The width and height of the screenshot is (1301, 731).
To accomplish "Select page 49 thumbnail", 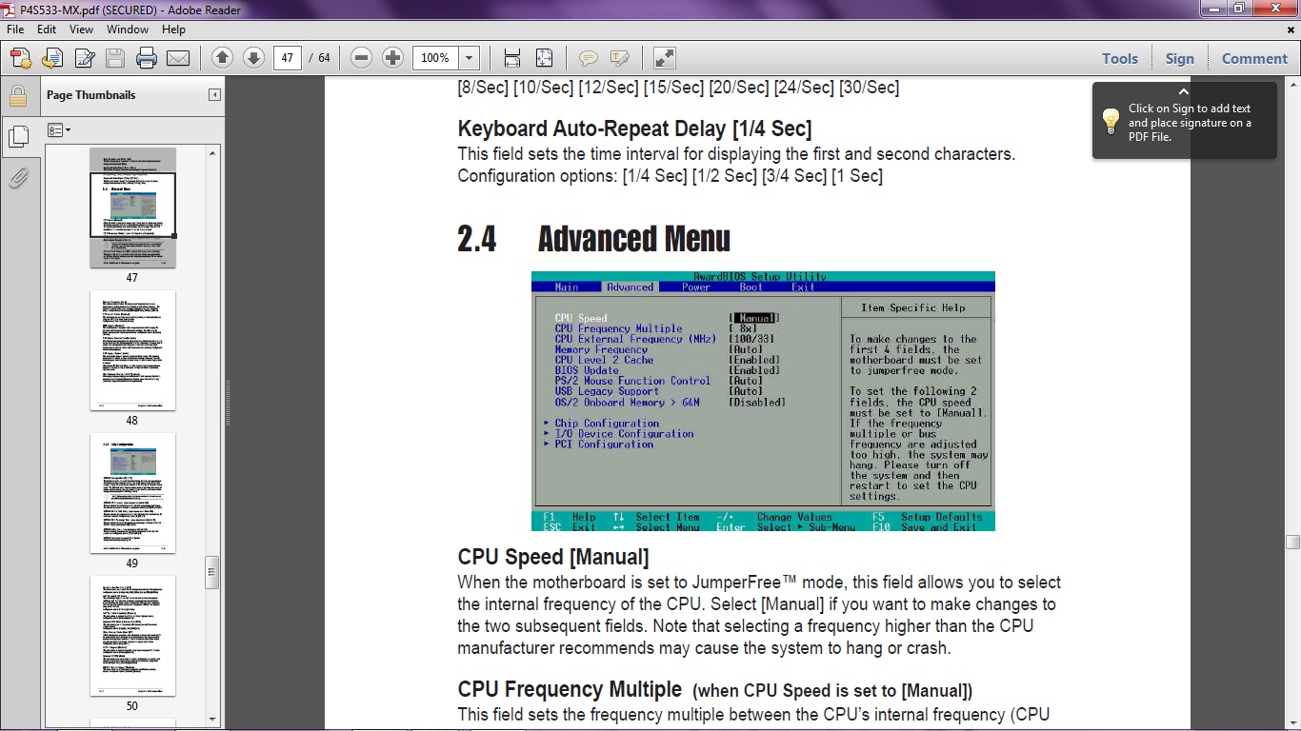I will coord(132,493).
